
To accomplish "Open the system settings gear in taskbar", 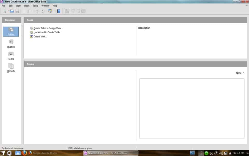I will [9, 153].
